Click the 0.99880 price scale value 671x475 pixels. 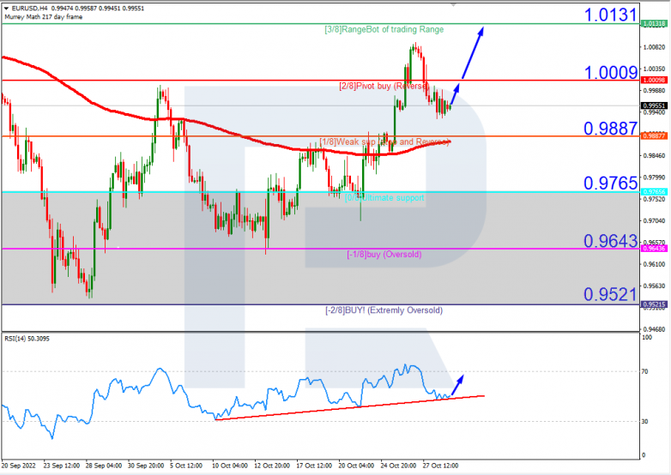(655, 91)
